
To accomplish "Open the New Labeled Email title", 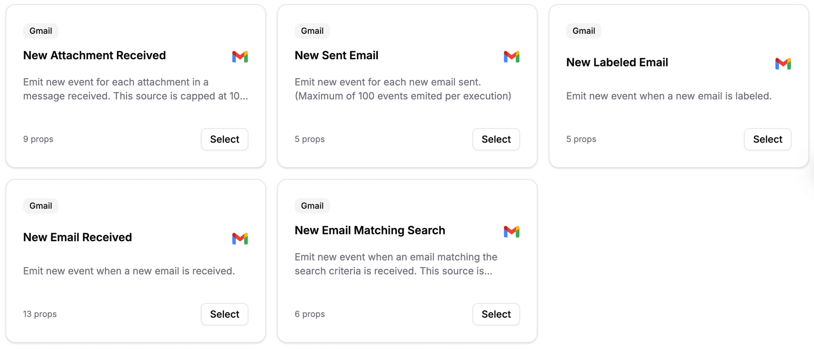I will click(617, 63).
